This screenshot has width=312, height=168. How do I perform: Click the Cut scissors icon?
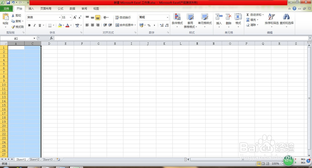(13, 16)
